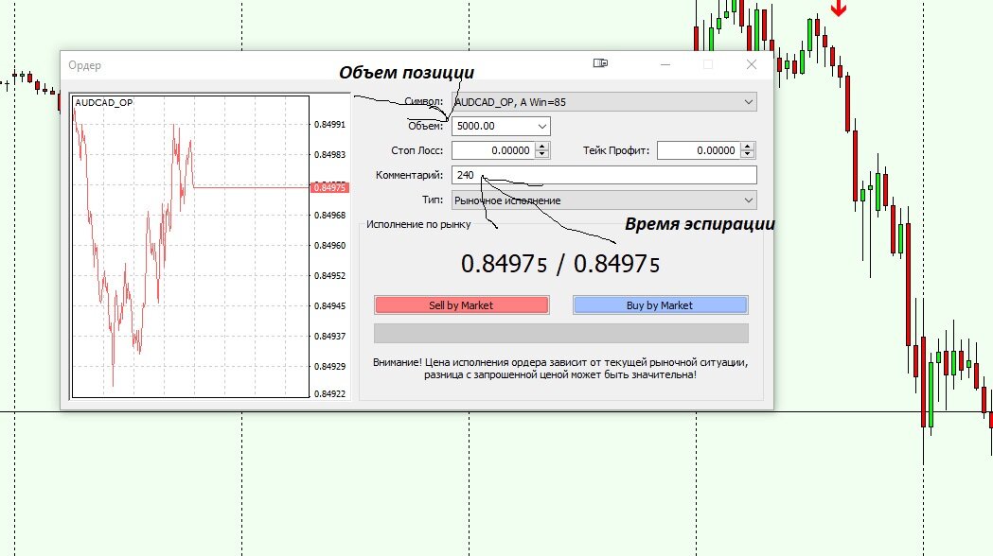Click the Sell by Market button
This screenshot has width=993, height=556.
click(461, 304)
